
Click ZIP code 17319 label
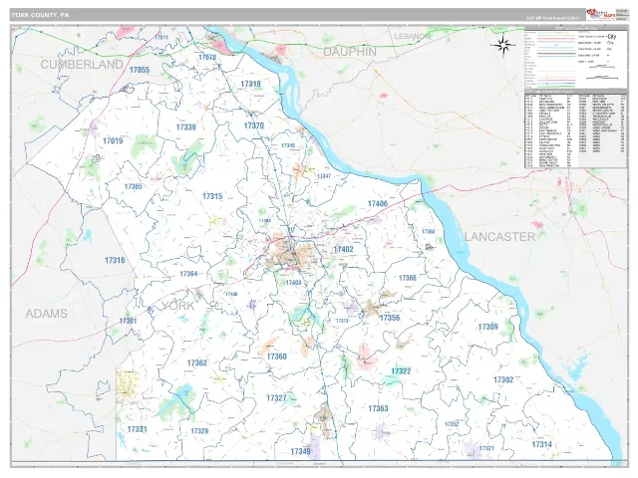pyautogui.click(x=250, y=84)
